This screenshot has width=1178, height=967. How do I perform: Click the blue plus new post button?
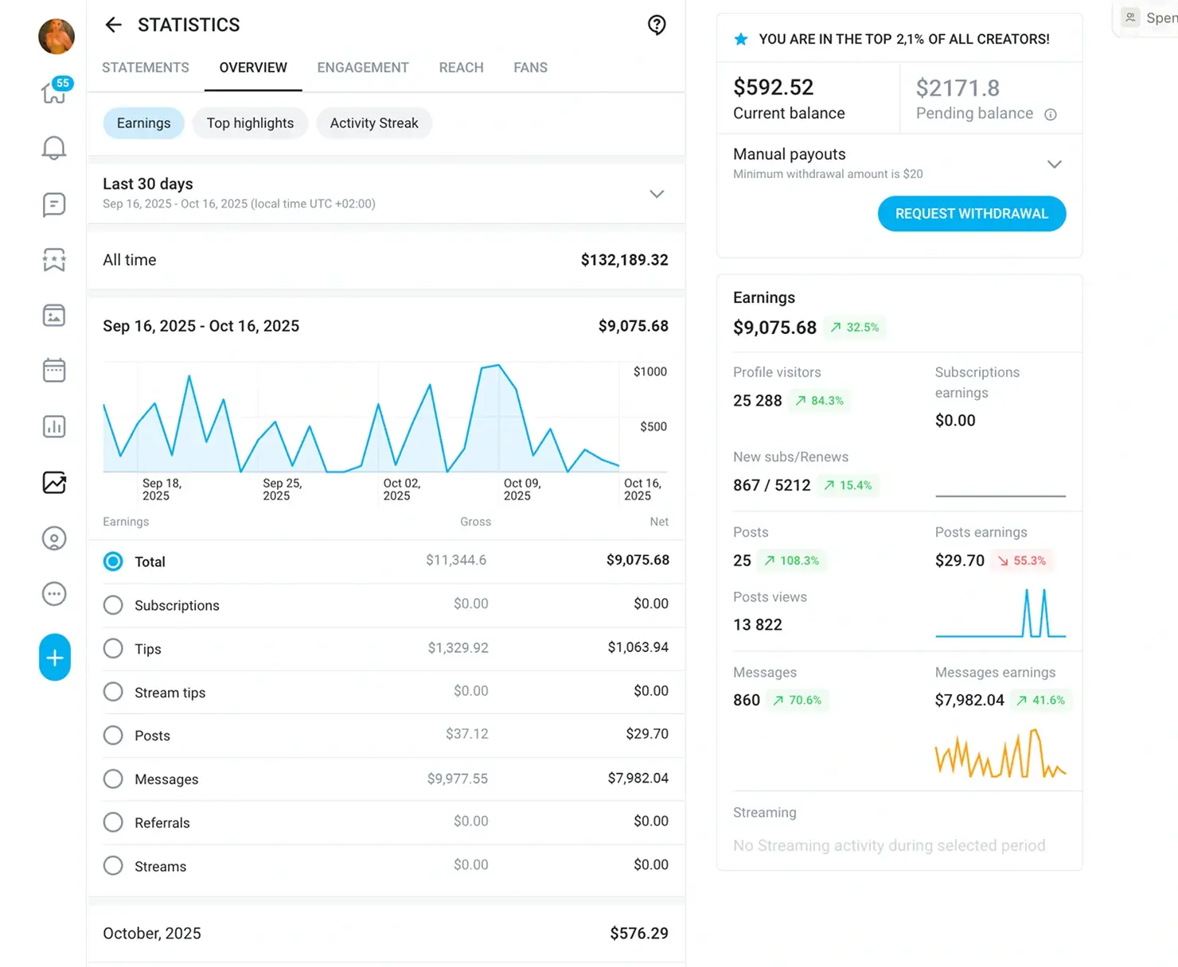(x=54, y=658)
